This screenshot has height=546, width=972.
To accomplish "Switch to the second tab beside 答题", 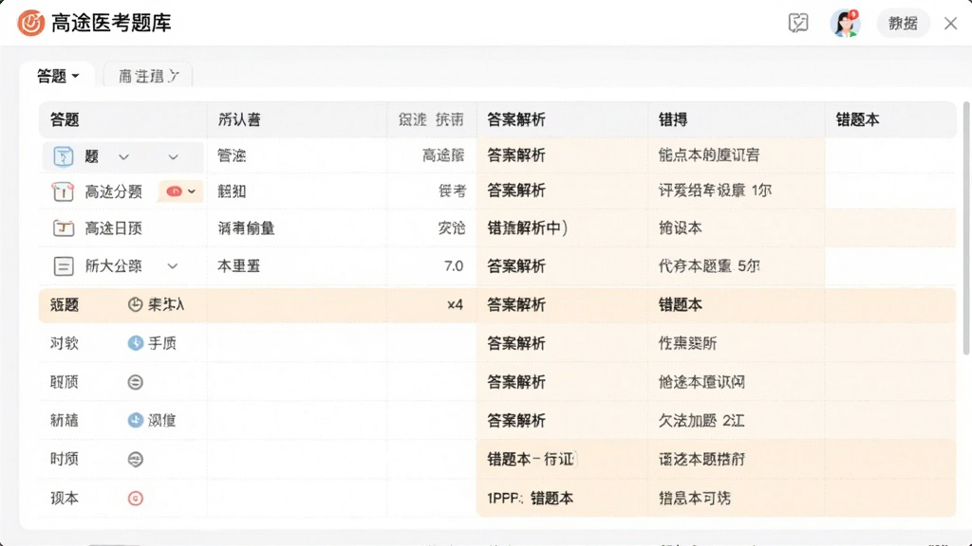I will coord(148,76).
